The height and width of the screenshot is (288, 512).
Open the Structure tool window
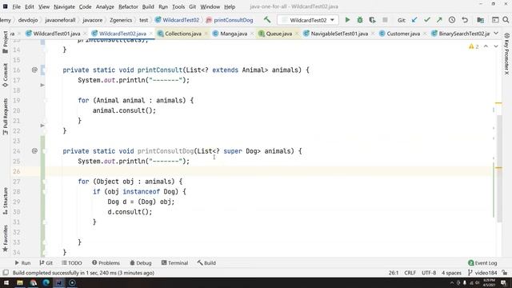tap(6, 201)
